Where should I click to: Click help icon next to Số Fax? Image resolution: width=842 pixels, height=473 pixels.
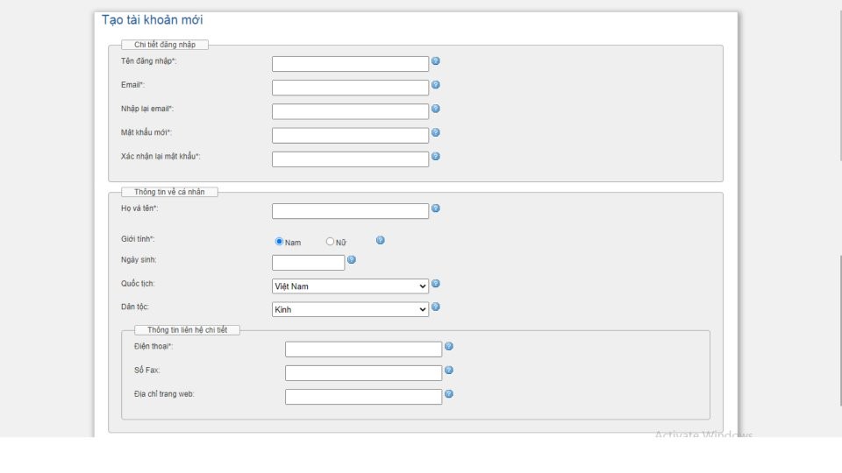(x=449, y=370)
